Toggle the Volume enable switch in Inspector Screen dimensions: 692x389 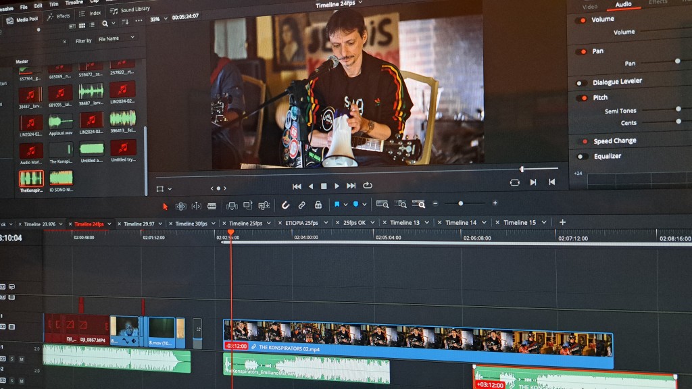(580, 20)
